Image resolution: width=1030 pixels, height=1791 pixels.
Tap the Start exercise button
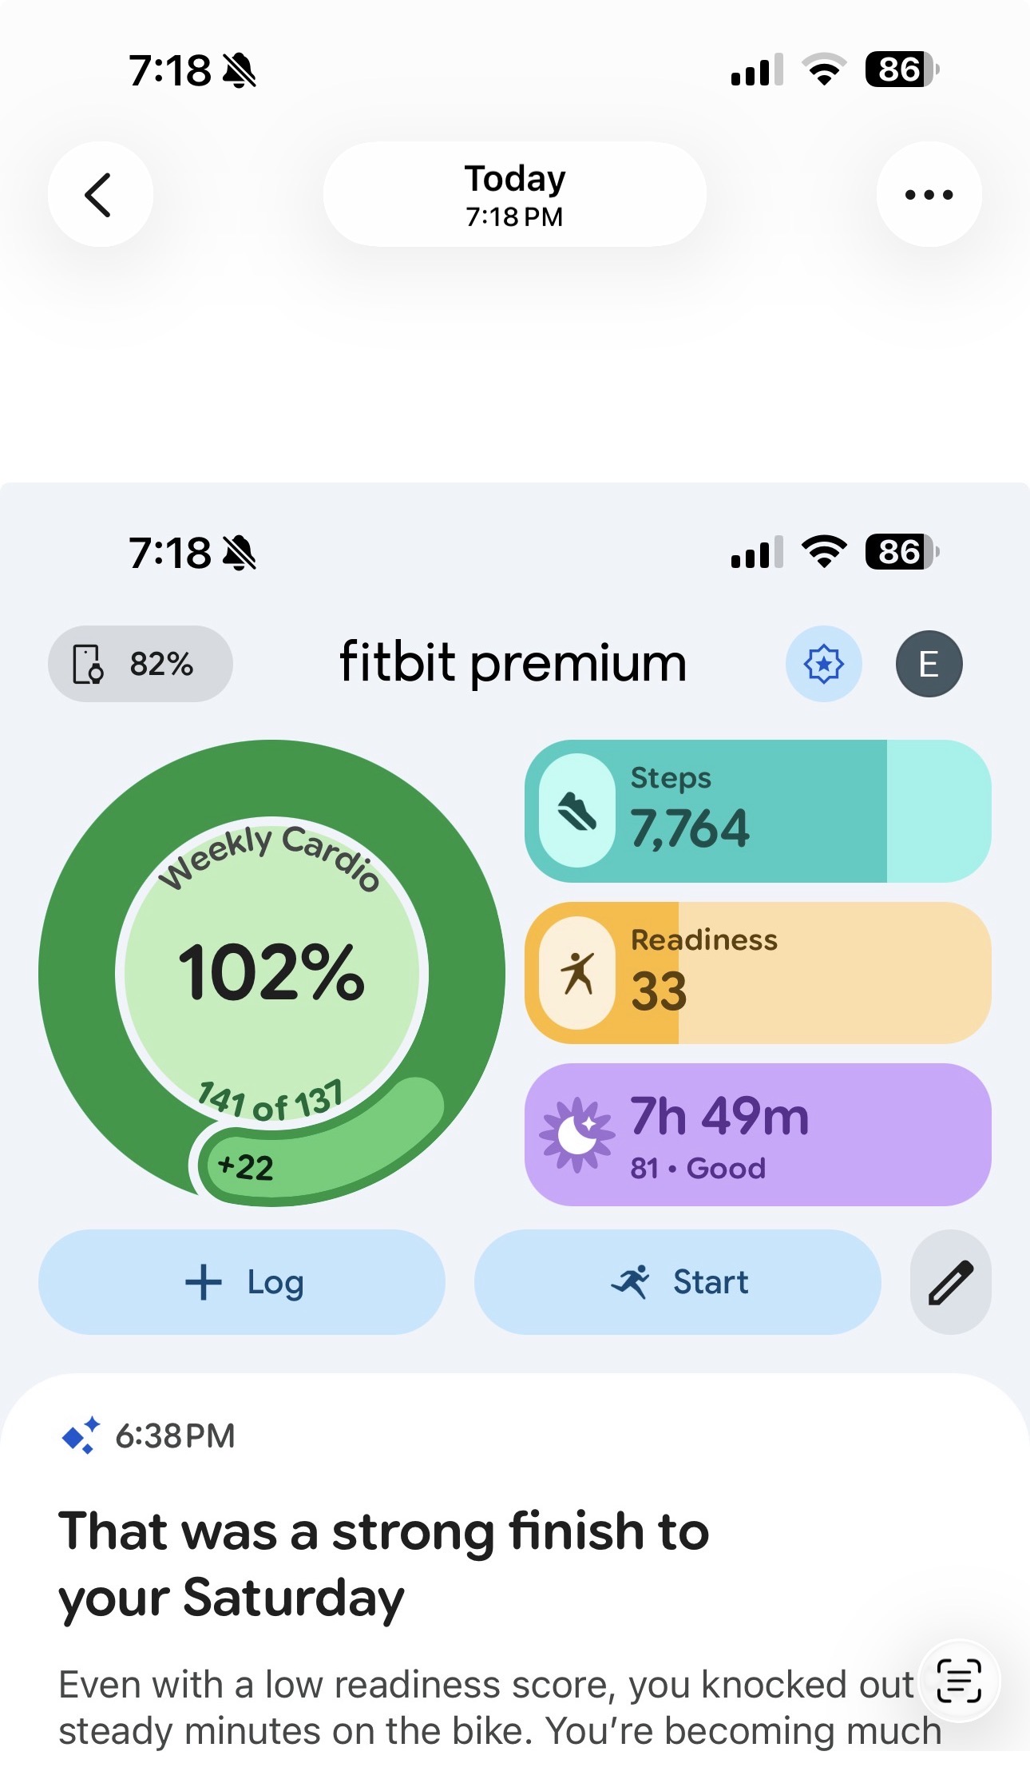click(678, 1282)
